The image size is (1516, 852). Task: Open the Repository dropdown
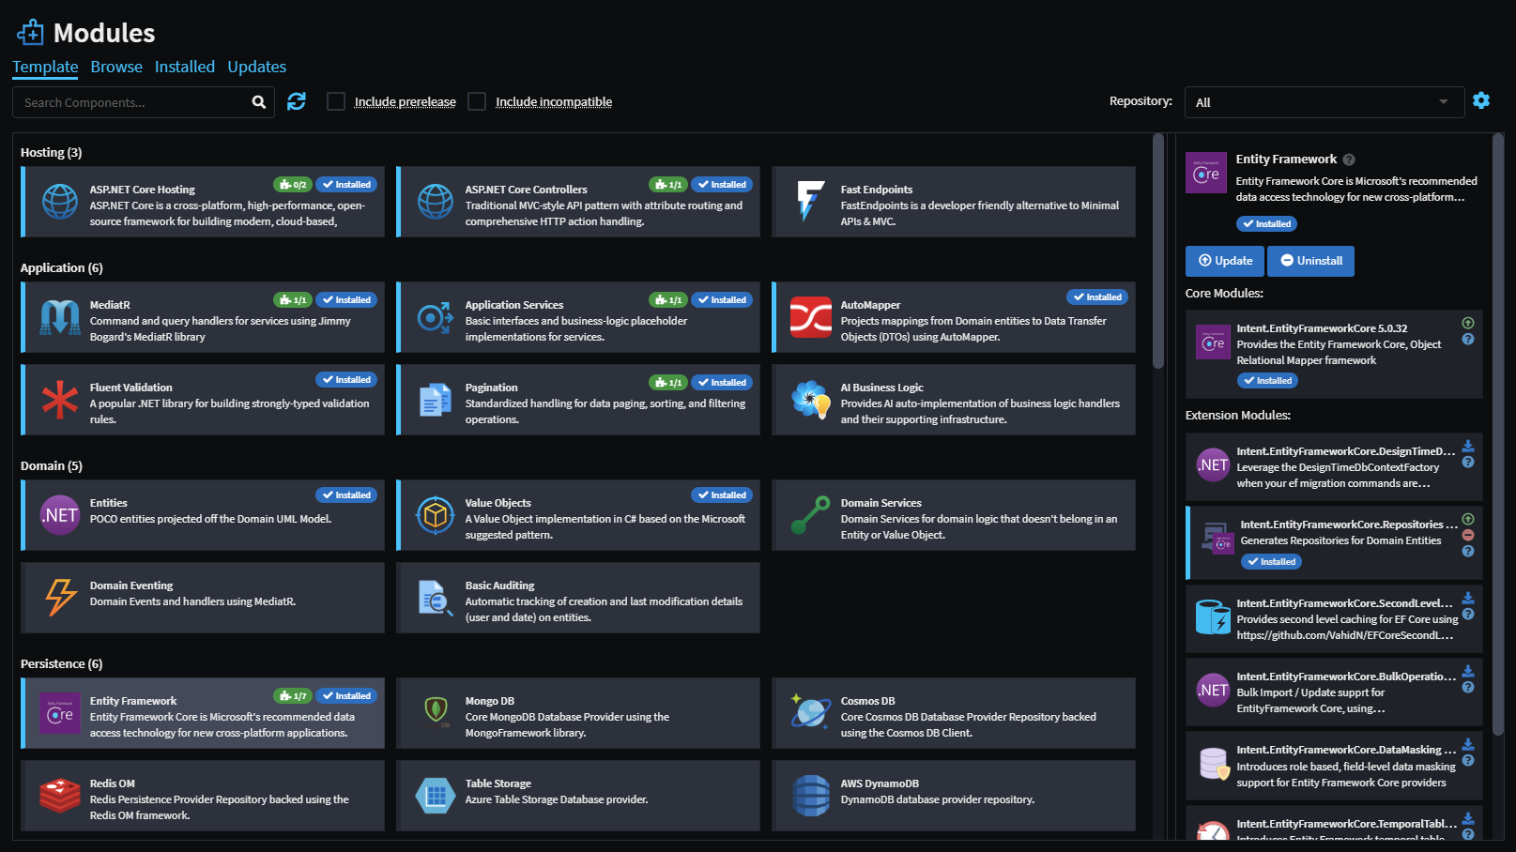pos(1324,102)
